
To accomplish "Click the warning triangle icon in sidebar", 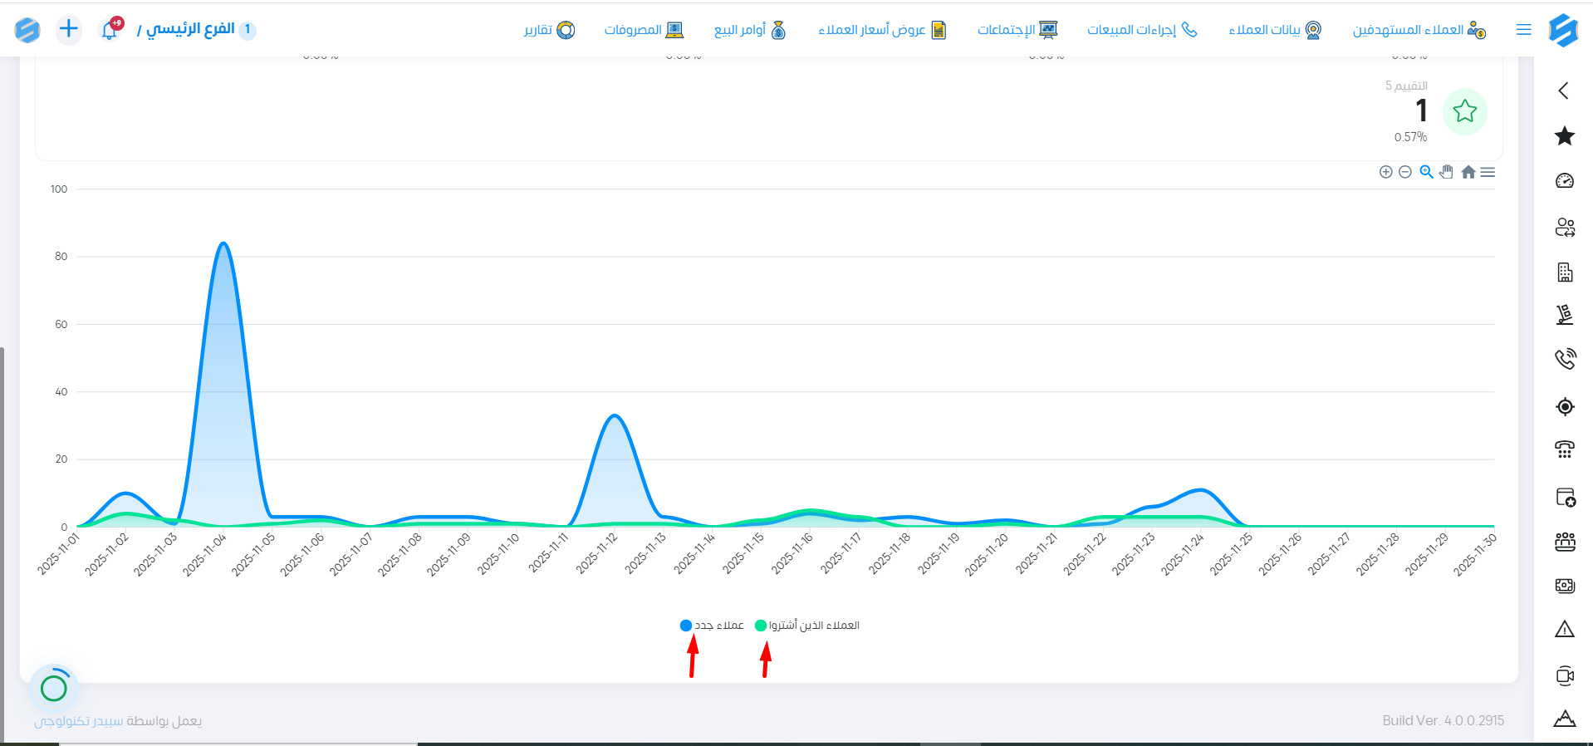I will tap(1565, 630).
